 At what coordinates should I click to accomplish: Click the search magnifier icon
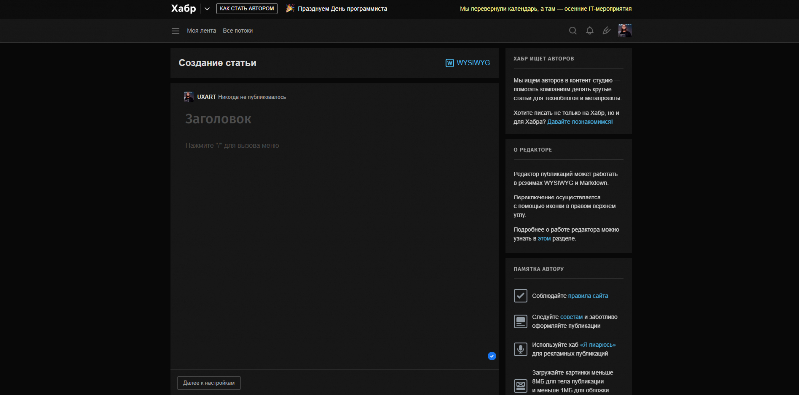pos(573,31)
